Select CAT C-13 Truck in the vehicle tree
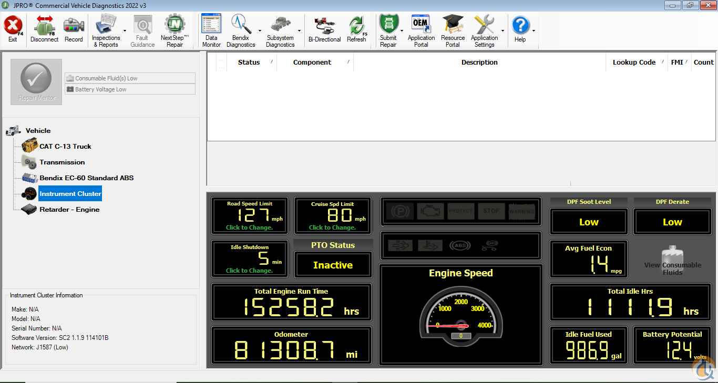 point(65,147)
